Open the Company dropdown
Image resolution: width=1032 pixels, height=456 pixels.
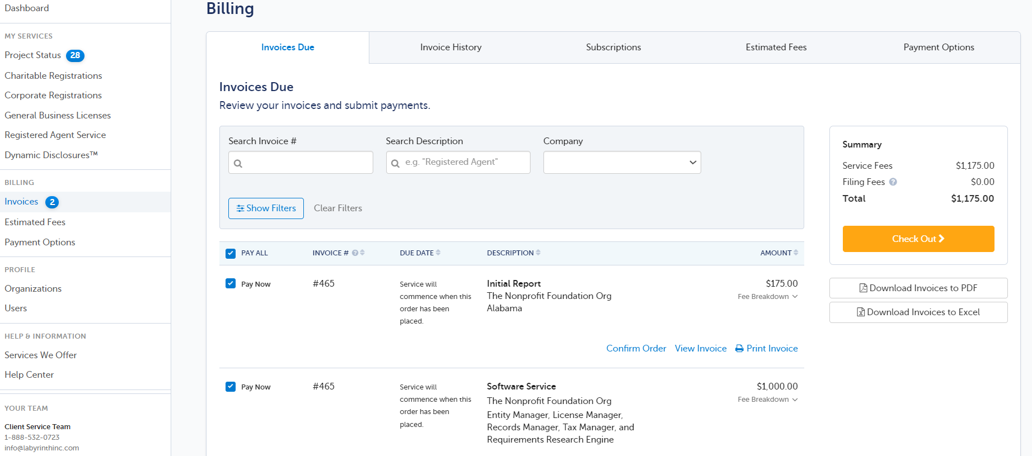(x=622, y=162)
